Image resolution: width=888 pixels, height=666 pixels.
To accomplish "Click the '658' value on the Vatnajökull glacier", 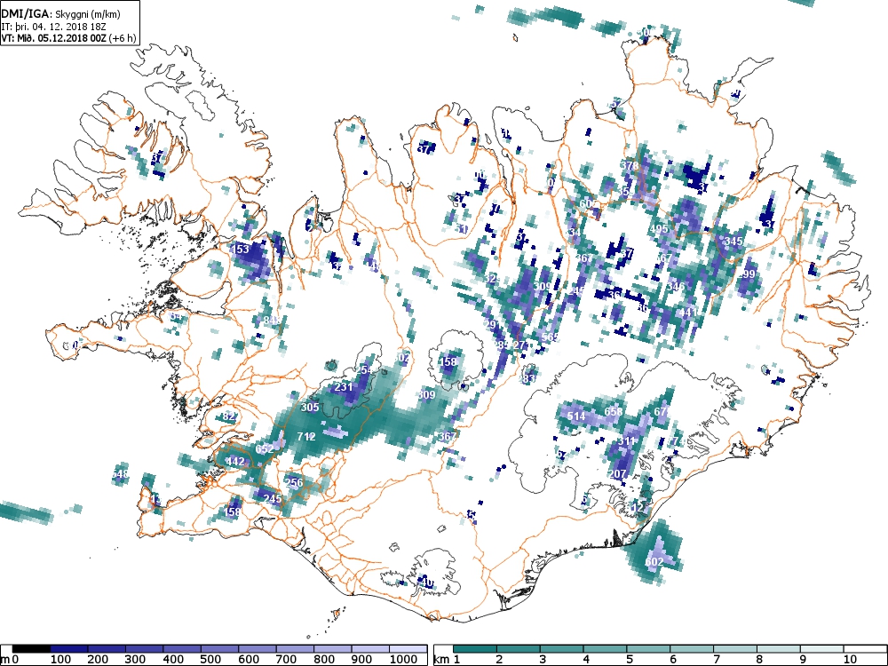I will 614,412.
